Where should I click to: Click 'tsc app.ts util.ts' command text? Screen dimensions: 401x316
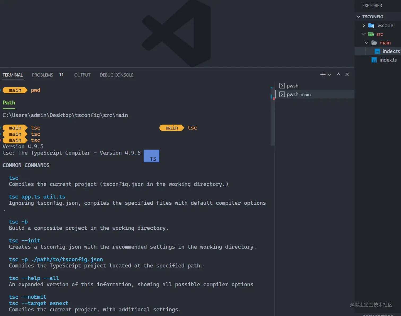[x=37, y=197]
